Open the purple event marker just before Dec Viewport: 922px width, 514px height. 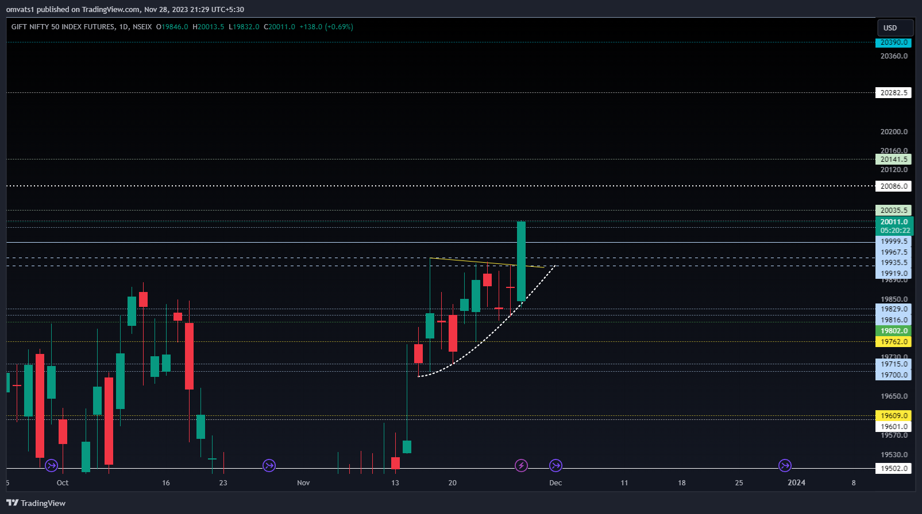point(555,465)
